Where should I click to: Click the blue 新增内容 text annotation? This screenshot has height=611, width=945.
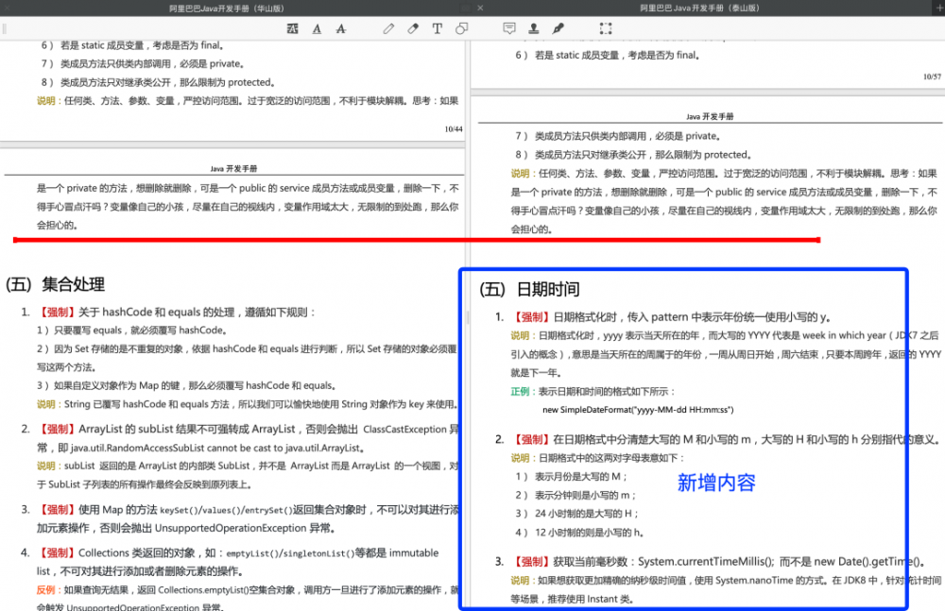click(716, 483)
